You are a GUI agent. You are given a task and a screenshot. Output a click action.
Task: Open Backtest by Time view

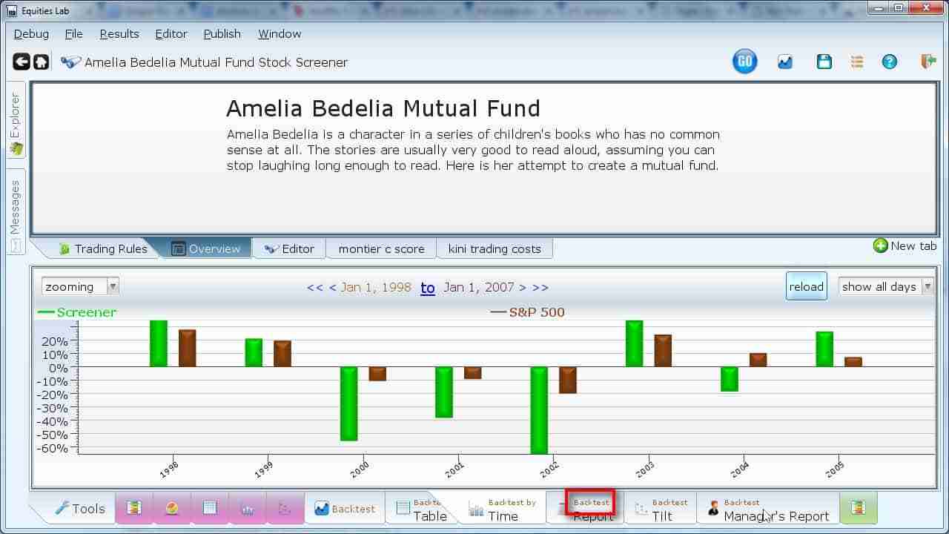coord(502,509)
